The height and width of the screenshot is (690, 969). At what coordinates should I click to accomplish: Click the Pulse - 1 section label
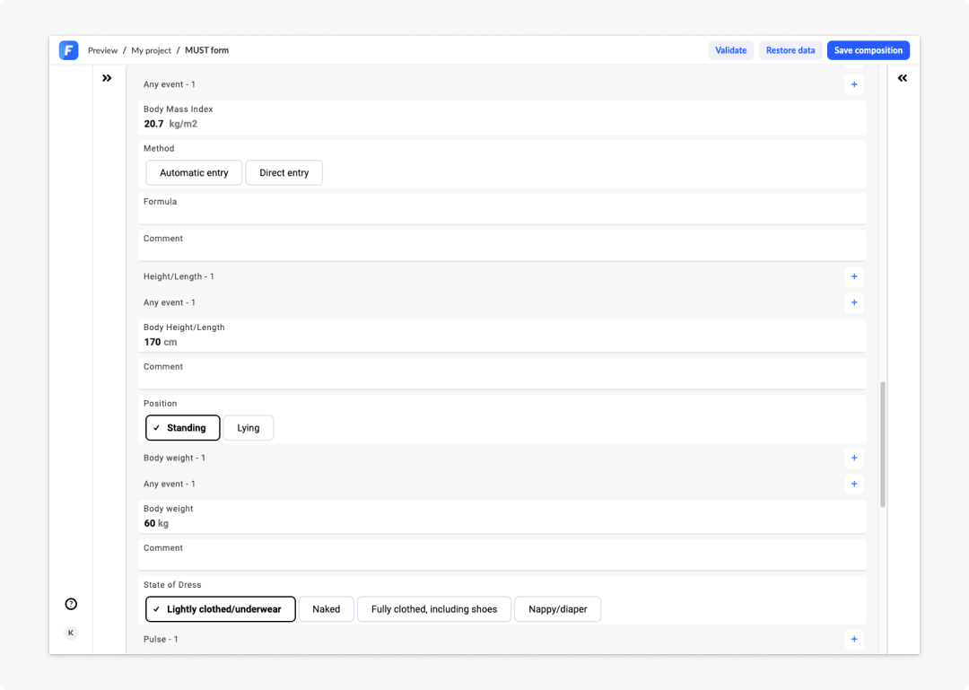point(161,639)
